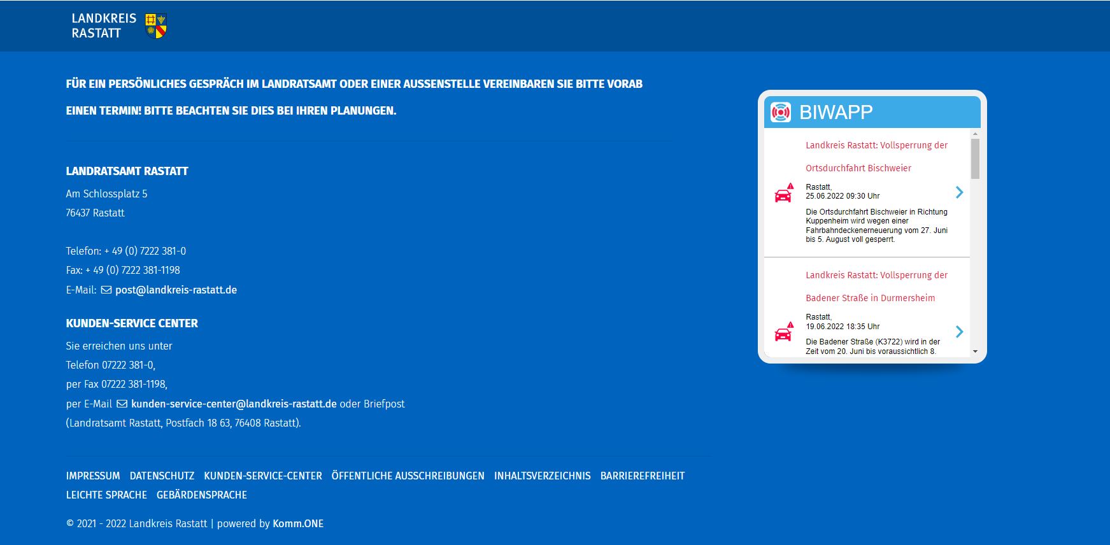Expand the Durmersheim alert with chevron arrow
The width and height of the screenshot is (1110, 545).
[959, 332]
